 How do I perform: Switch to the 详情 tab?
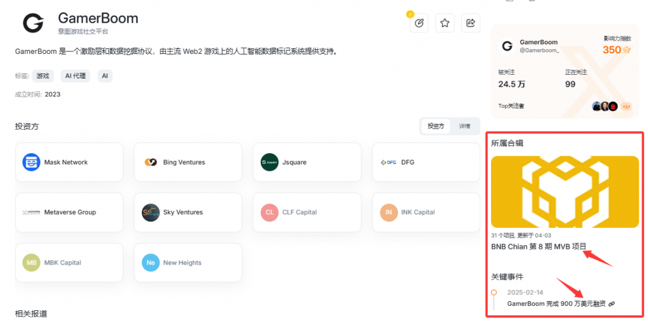click(x=464, y=126)
